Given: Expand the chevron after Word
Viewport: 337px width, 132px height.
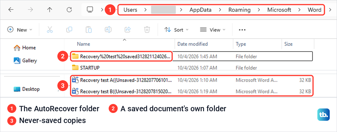Looking at the screenshot, I should (x=330, y=10).
